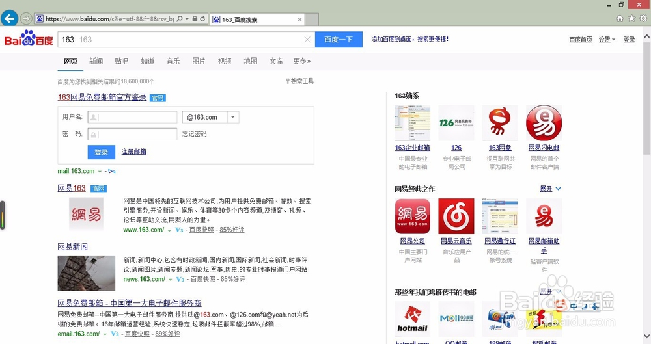Refresh the page with reload icon
Viewport: 651px width, 344px height.
(202, 19)
